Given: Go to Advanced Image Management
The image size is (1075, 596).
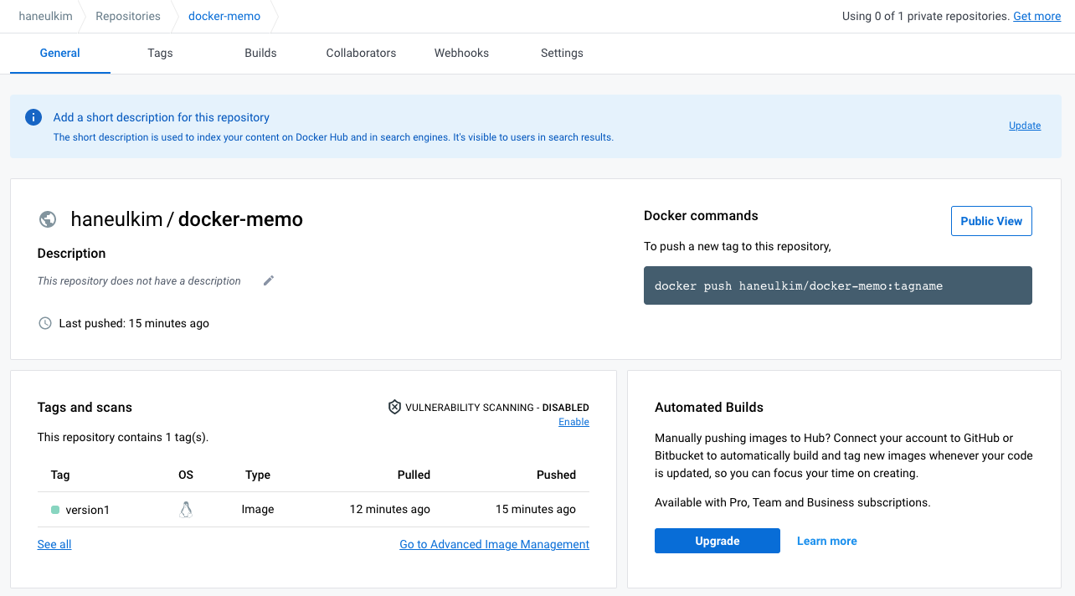Looking at the screenshot, I should click(494, 544).
